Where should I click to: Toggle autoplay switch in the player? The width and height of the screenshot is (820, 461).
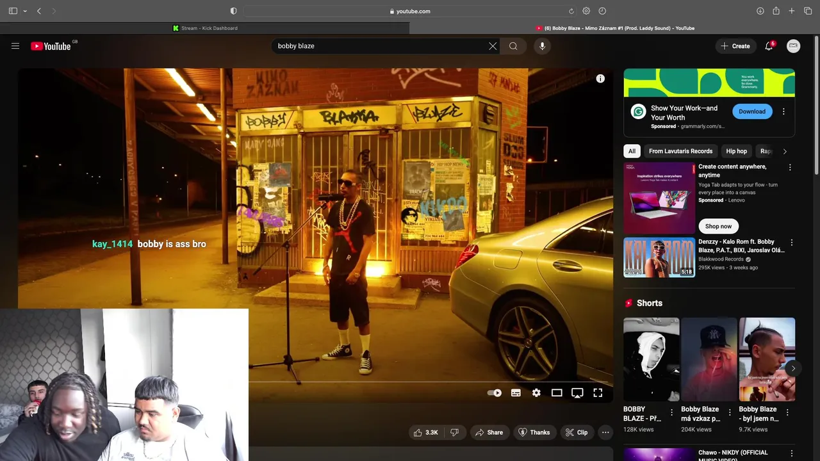coord(495,393)
